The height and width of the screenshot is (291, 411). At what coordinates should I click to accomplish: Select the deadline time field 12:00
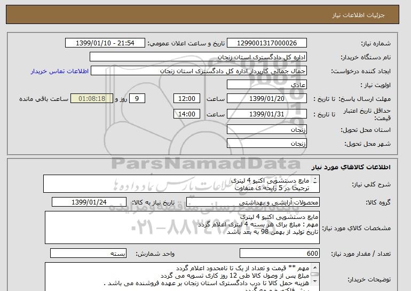click(187, 99)
